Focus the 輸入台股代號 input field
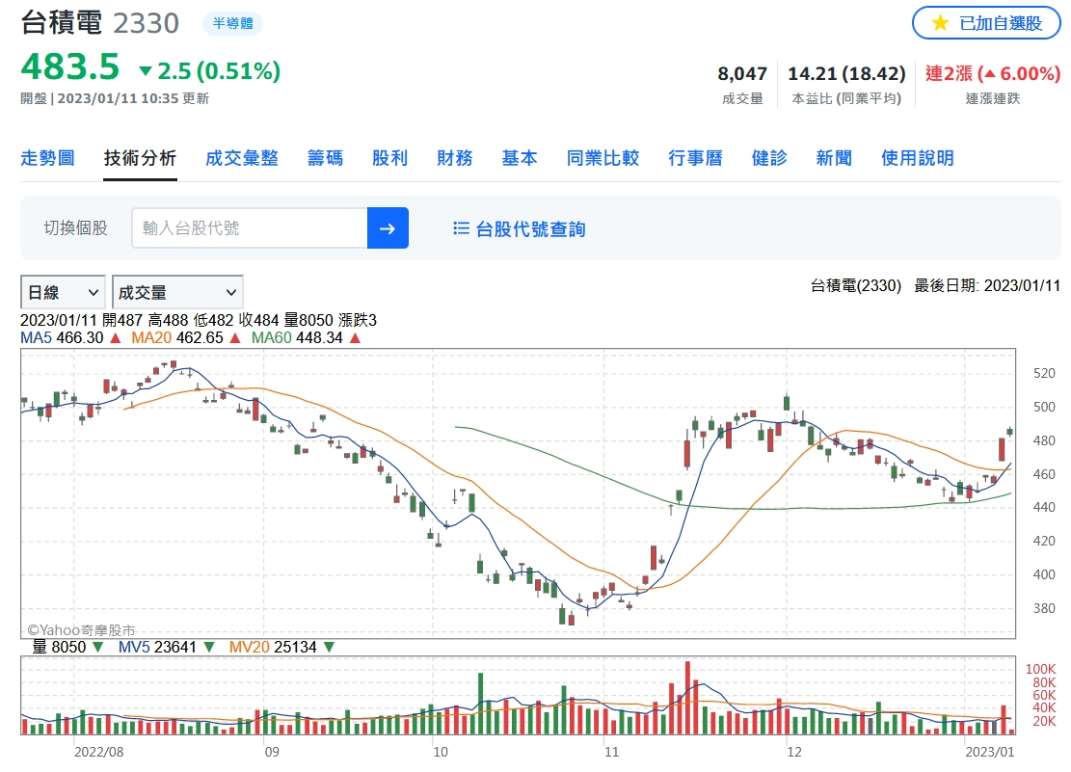This screenshot has height=772, width=1071. point(250,228)
